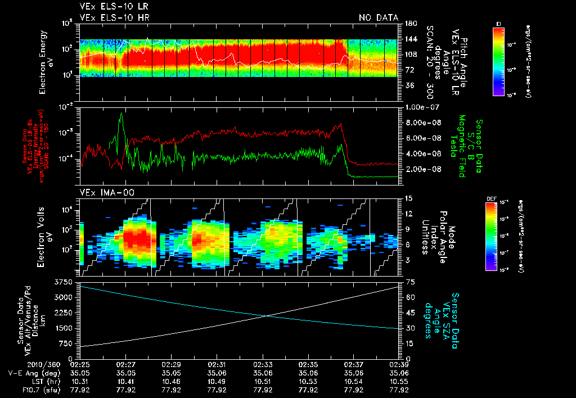Select the 'VEx IMA-00' panel title

(x=107, y=192)
